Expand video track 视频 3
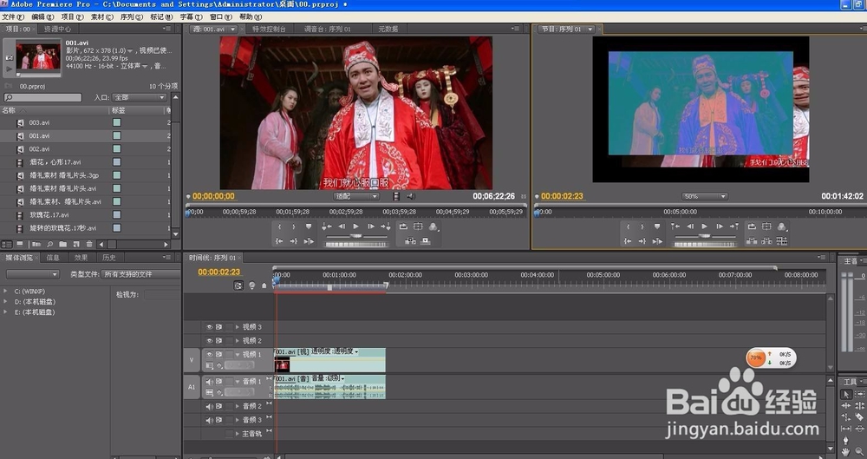Image resolution: width=867 pixels, height=459 pixels. (x=238, y=327)
